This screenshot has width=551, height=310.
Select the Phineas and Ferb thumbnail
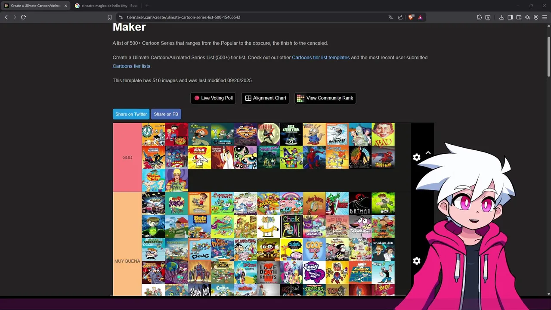[153, 180]
